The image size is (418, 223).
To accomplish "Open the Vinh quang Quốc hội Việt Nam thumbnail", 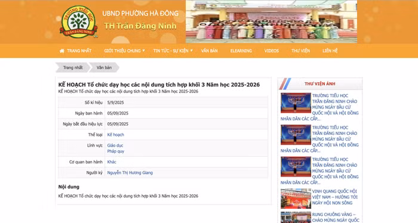I will [296, 199].
